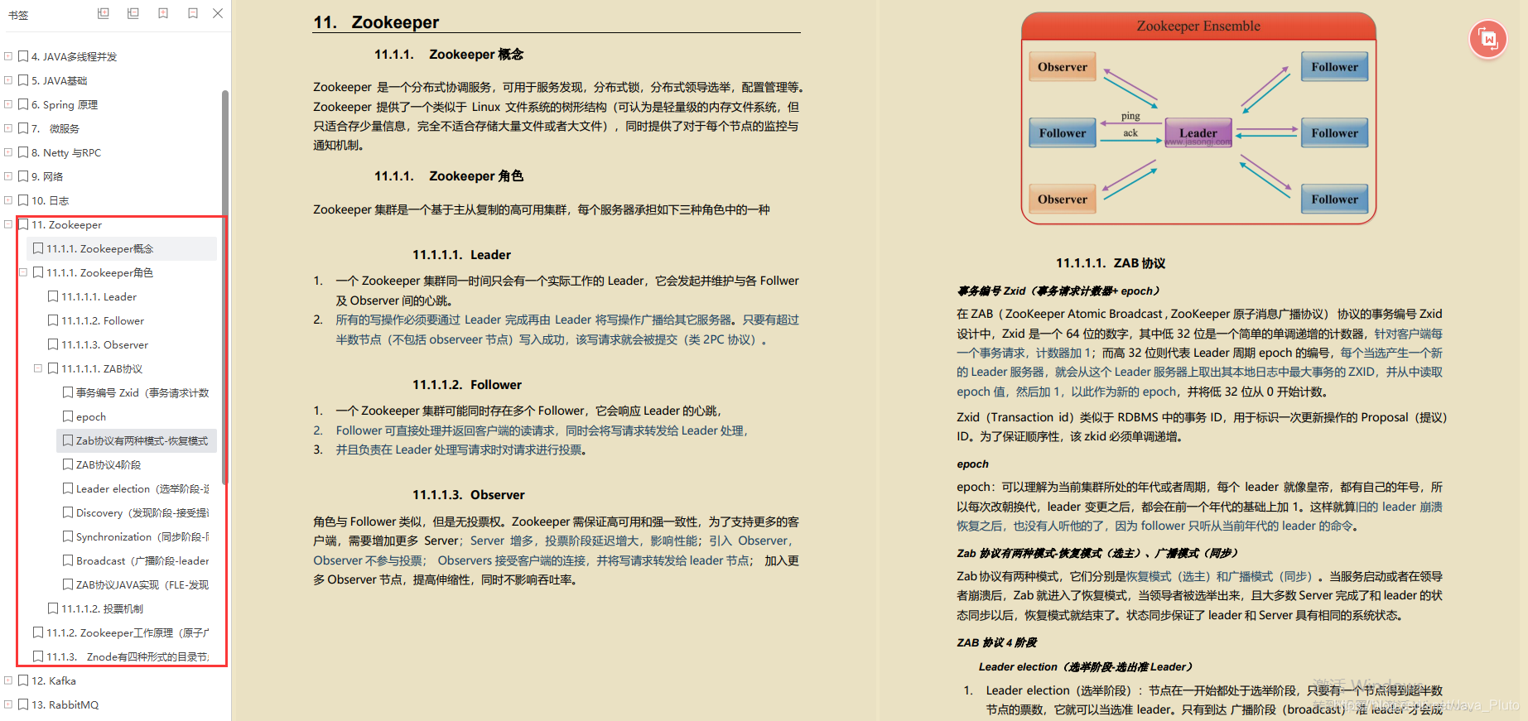Click the Zookeeper Ensemble diagram title

[x=1198, y=26]
